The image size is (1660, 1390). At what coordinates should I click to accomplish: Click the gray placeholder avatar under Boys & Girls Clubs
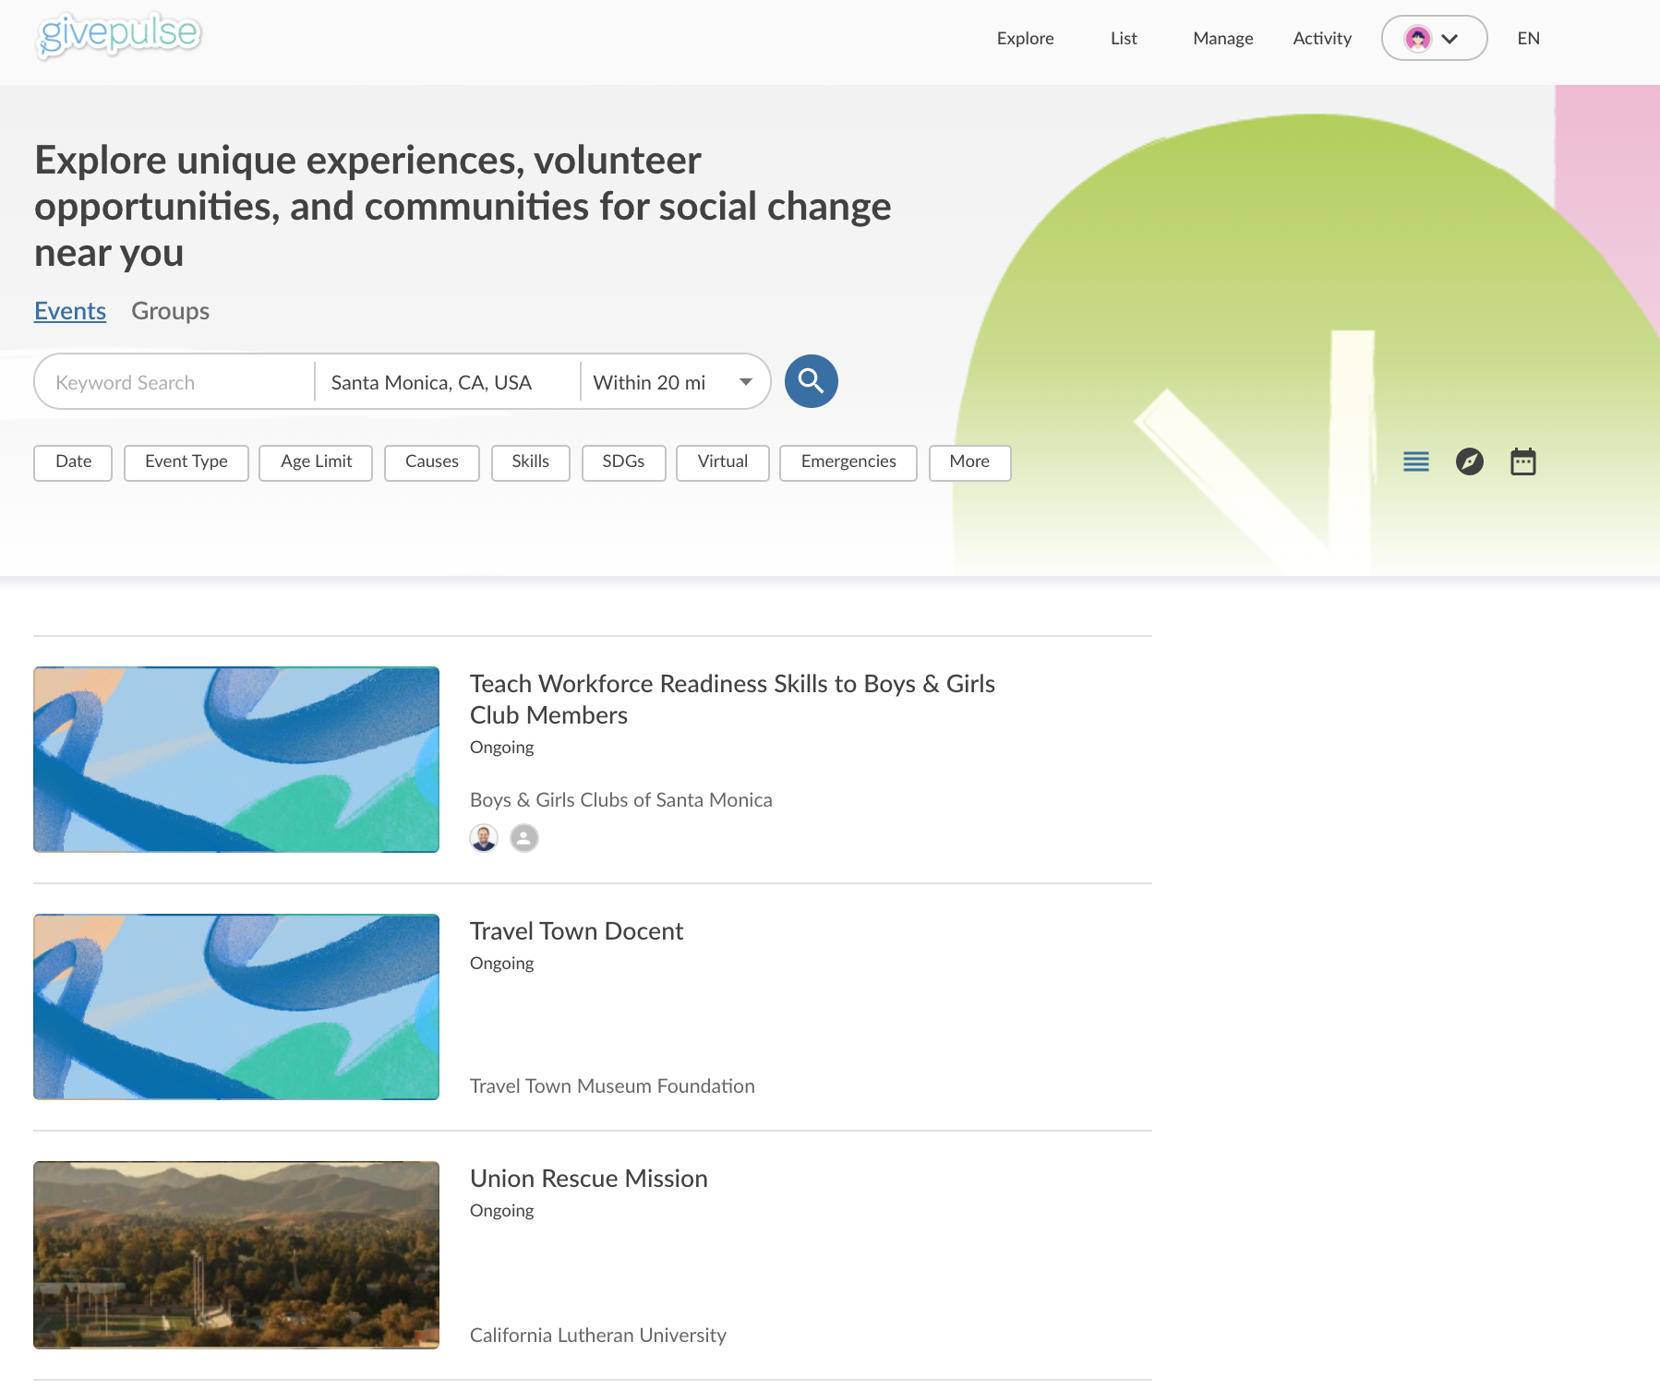click(x=523, y=837)
